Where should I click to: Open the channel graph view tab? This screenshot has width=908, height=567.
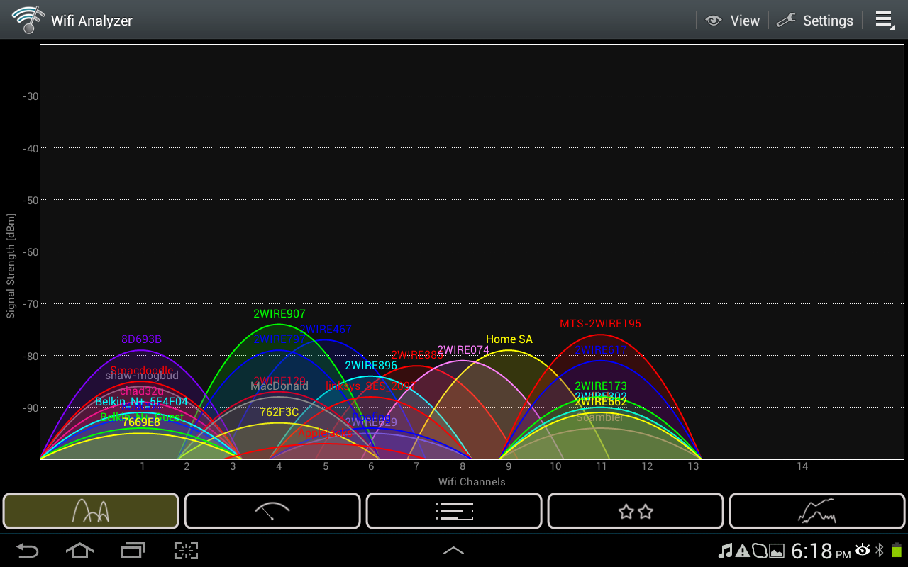(x=91, y=511)
